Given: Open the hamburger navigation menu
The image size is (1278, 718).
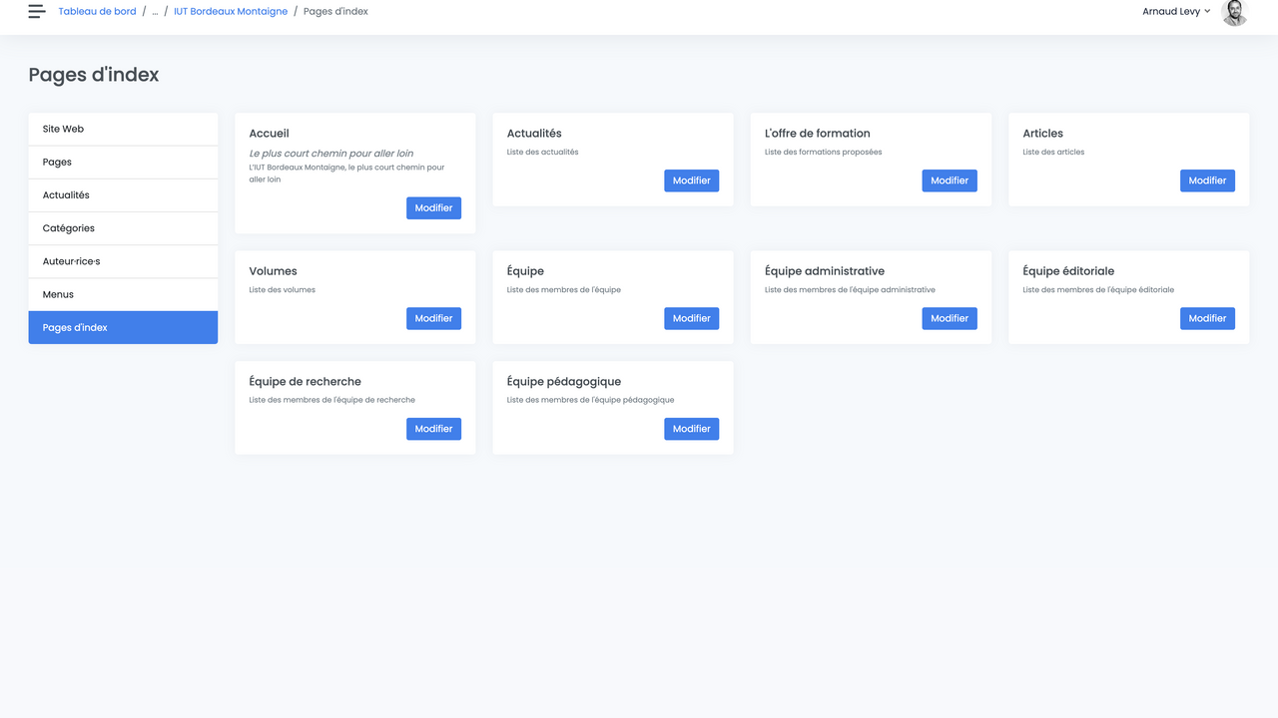Looking at the screenshot, I should pos(36,11).
